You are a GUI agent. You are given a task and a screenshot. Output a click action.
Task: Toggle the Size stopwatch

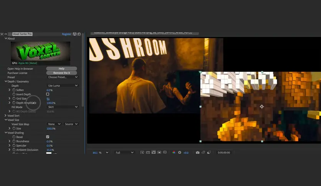tap(14, 128)
